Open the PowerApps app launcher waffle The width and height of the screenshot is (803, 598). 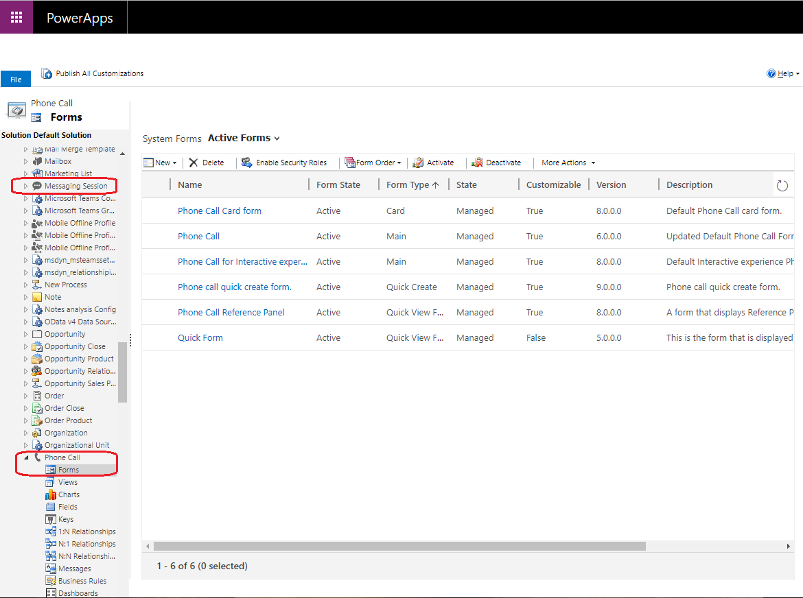(x=16, y=17)
